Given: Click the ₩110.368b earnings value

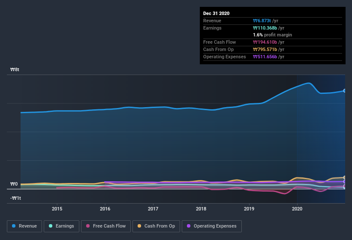Looking at the screenshot, I should [x=265, y=28].
